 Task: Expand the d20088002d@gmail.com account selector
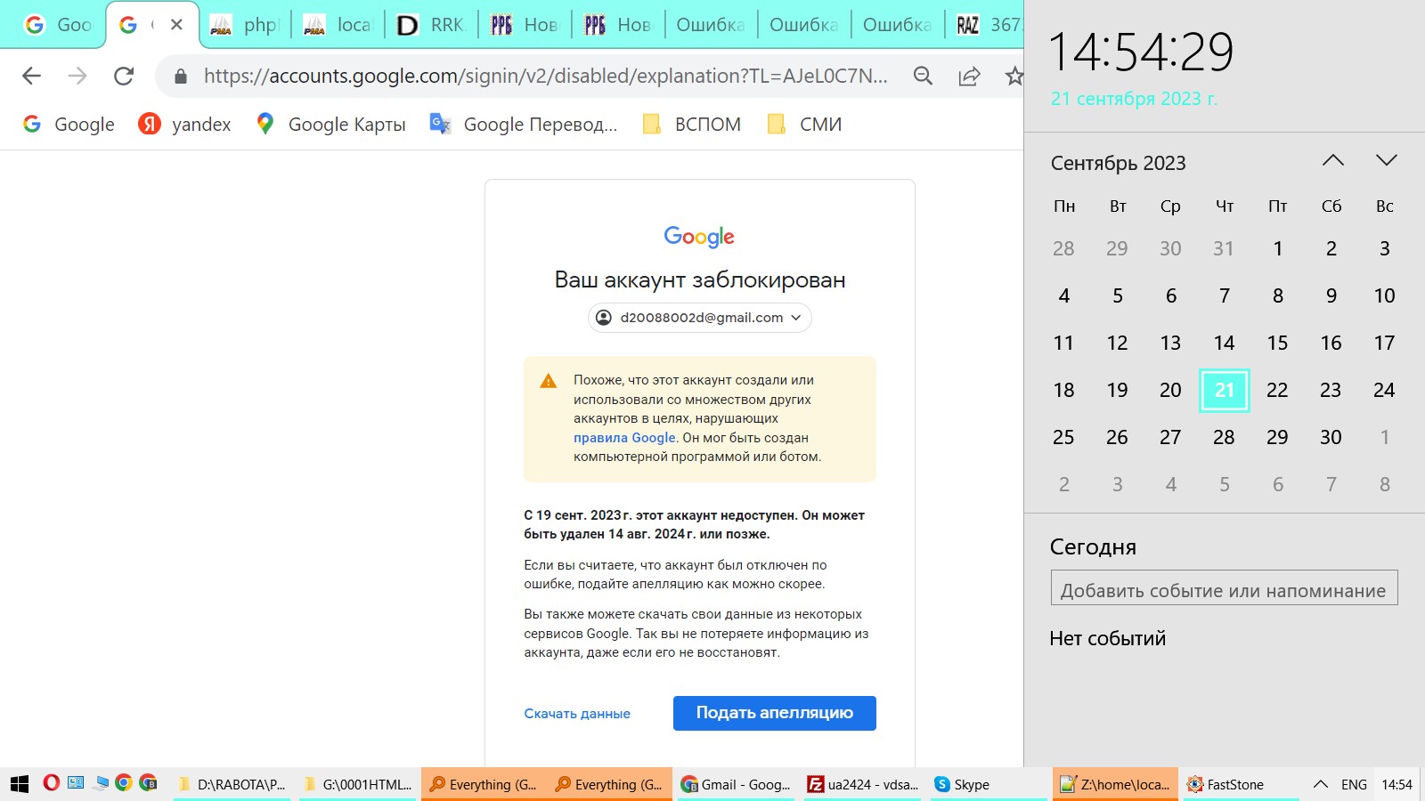[x=700, y=318]
